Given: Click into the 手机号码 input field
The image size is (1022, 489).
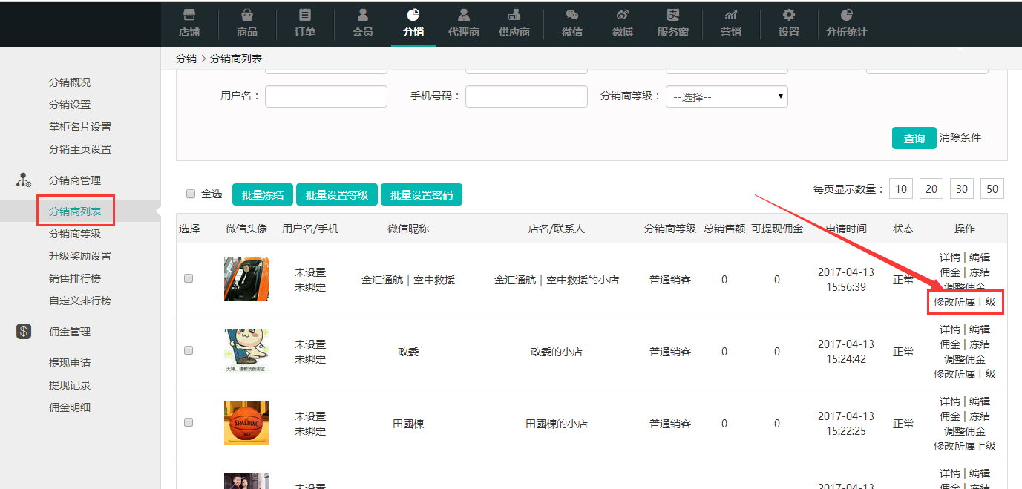Looking at the screenshot, I should coord(526,96).
